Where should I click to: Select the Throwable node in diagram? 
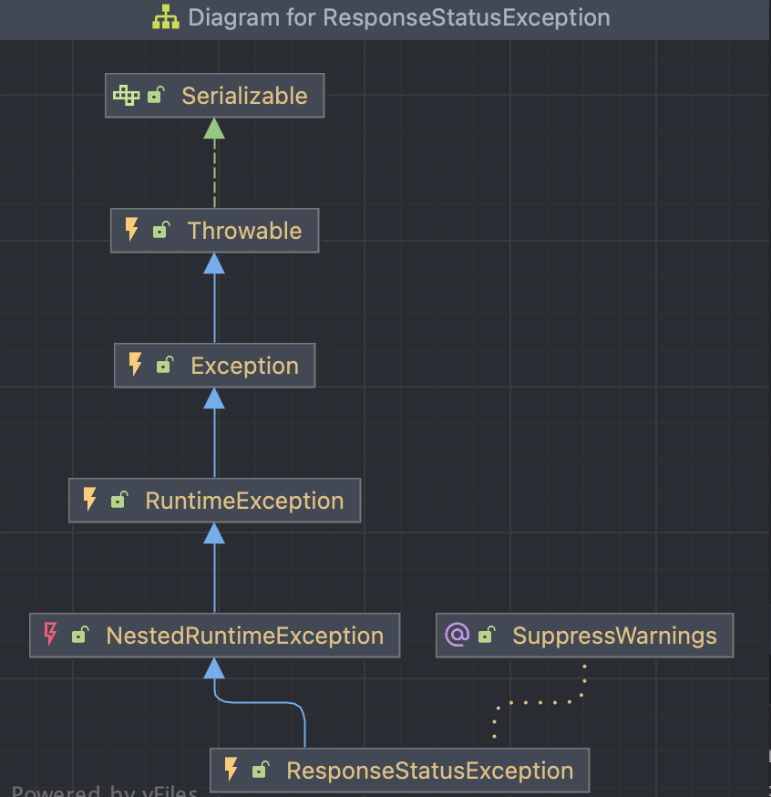(x=244, y=231)
